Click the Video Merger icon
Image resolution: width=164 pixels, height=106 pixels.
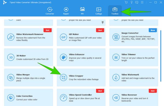pyautogui.click(x=11, y=78)
